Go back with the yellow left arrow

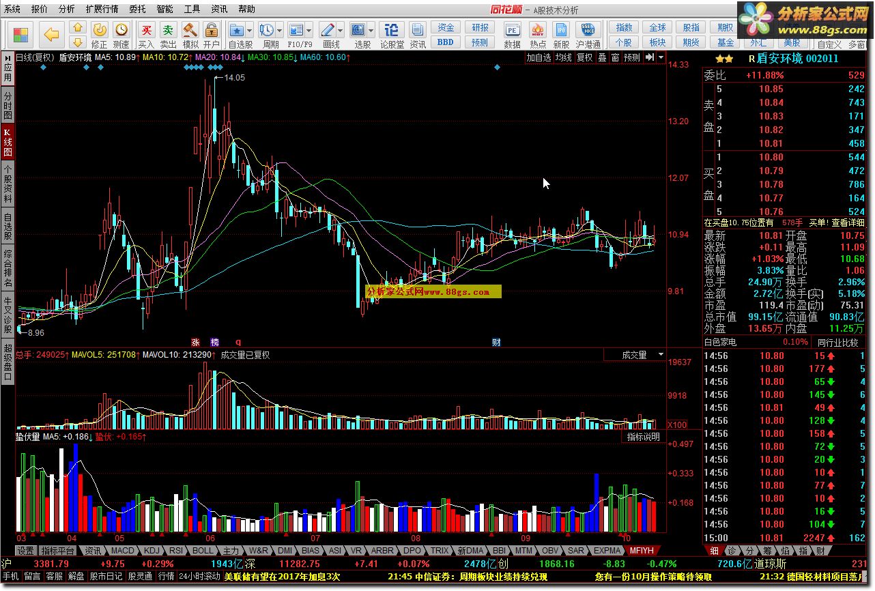point(51,33)
